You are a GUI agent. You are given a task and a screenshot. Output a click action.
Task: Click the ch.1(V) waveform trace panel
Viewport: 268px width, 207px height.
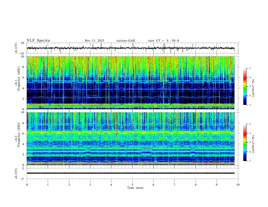point(133,48)
